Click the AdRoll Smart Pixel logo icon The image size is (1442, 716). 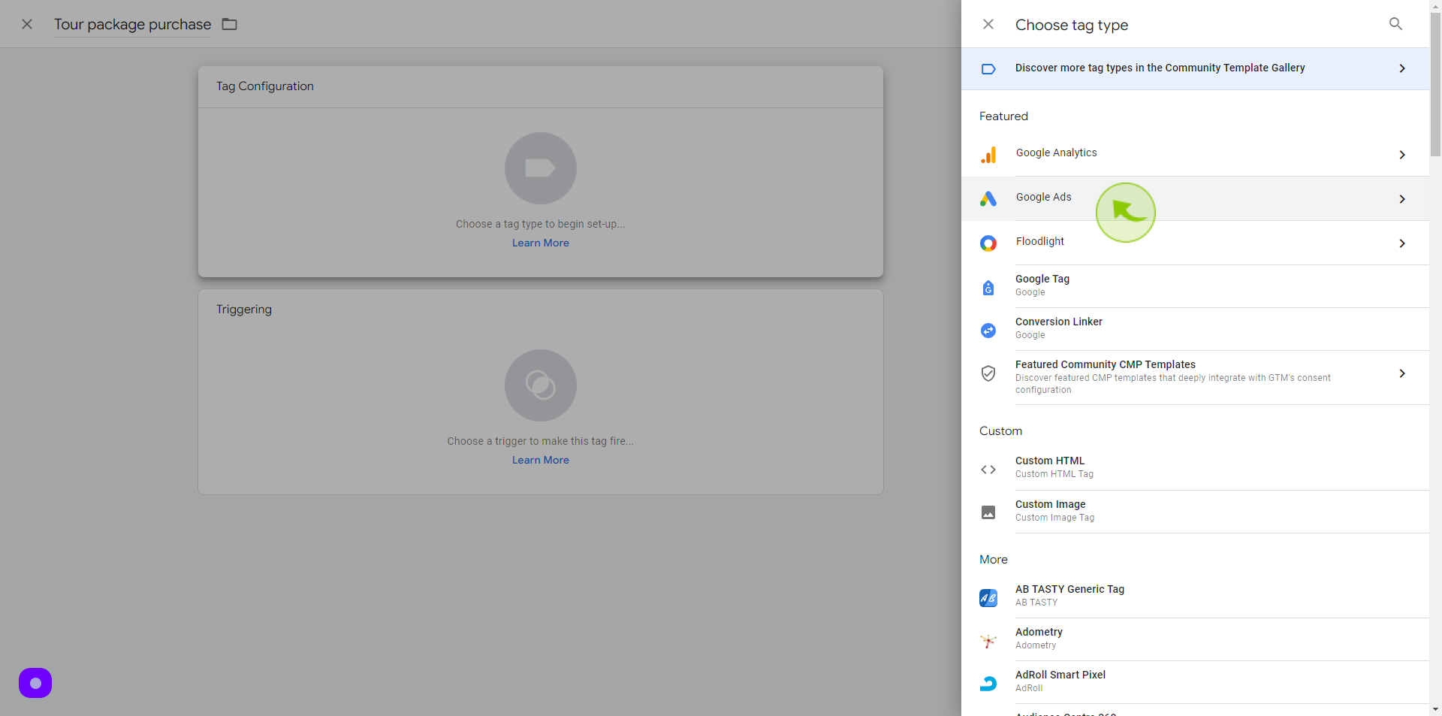(988, 684)
